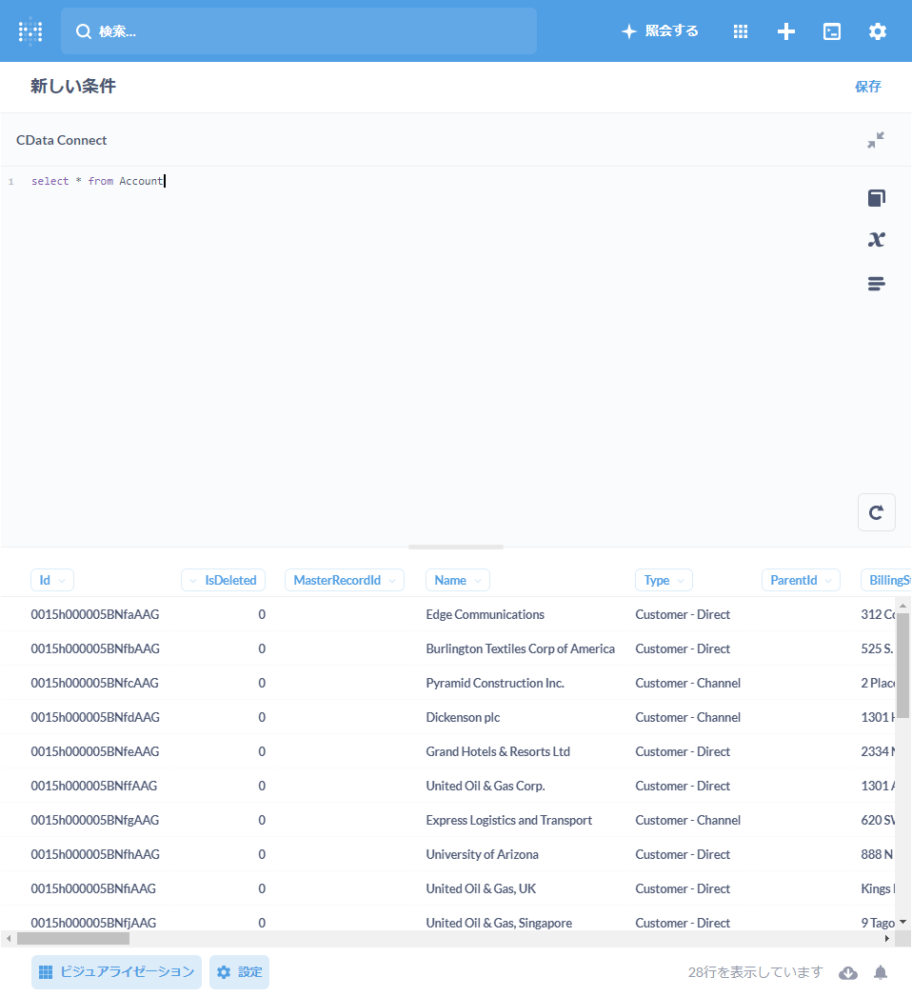The image size is (912, 997).
Task: Select the Express Logistics and Transport cell
Action: pyautogui.click(x=509, y=821)
